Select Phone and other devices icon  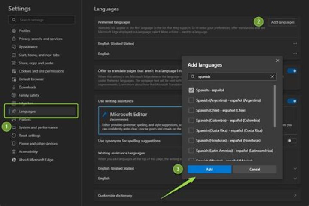14,144
